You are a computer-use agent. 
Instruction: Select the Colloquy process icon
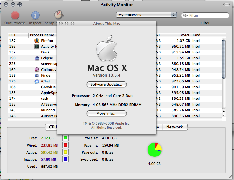pos(37,70)
